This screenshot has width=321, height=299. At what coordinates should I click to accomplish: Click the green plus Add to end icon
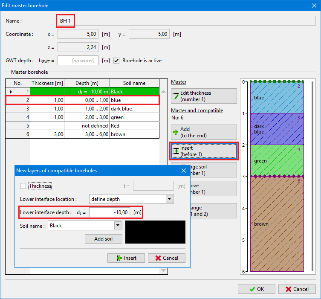(176, 132)
